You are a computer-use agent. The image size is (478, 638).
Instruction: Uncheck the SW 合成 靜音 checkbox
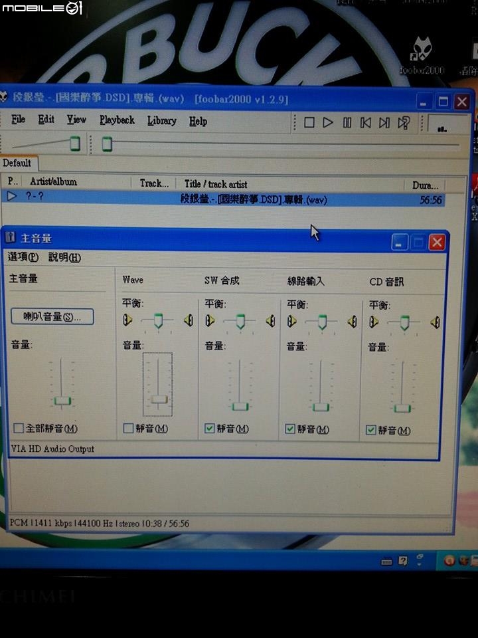coord(209,429)
